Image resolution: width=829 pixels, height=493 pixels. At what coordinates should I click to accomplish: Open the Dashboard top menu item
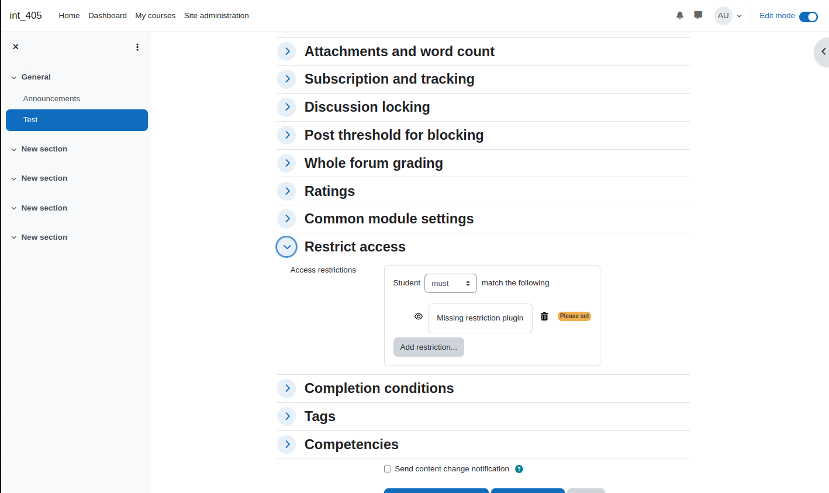click(108, 16)
